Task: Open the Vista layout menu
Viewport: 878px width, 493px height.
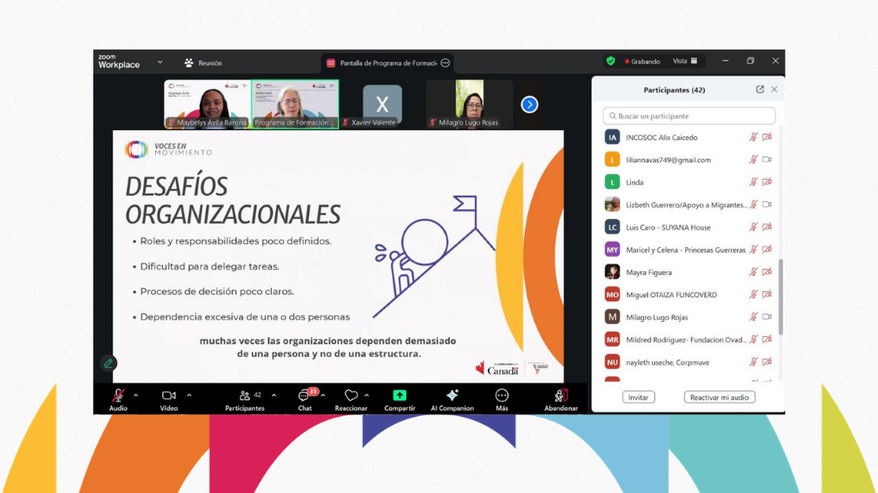Action: (684, 62)
